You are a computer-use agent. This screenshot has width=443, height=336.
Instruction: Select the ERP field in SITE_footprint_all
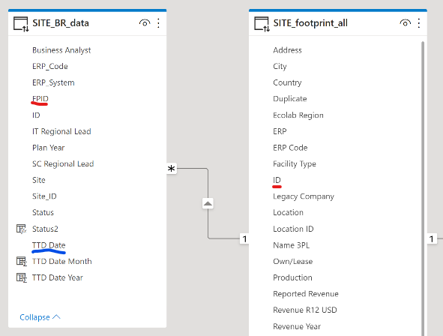pyautogui.click(x=280, y=131)
